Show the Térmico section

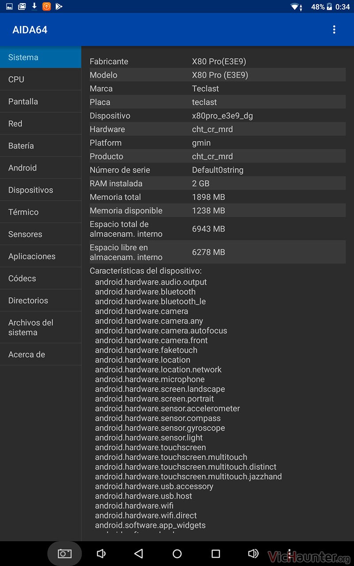coord(41,212)
